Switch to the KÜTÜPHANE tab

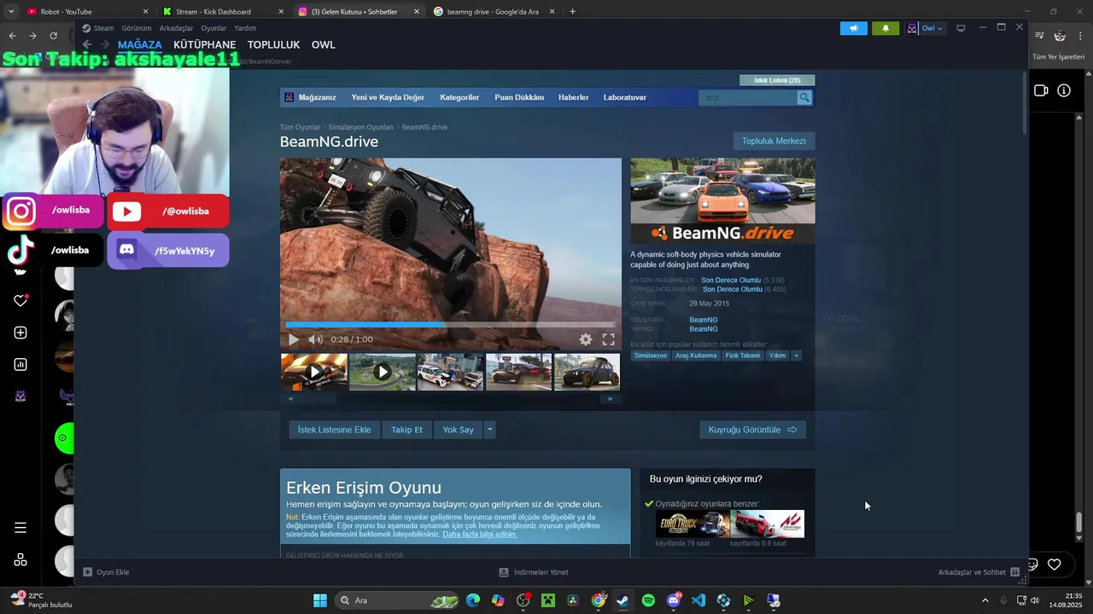coord(204,45)
